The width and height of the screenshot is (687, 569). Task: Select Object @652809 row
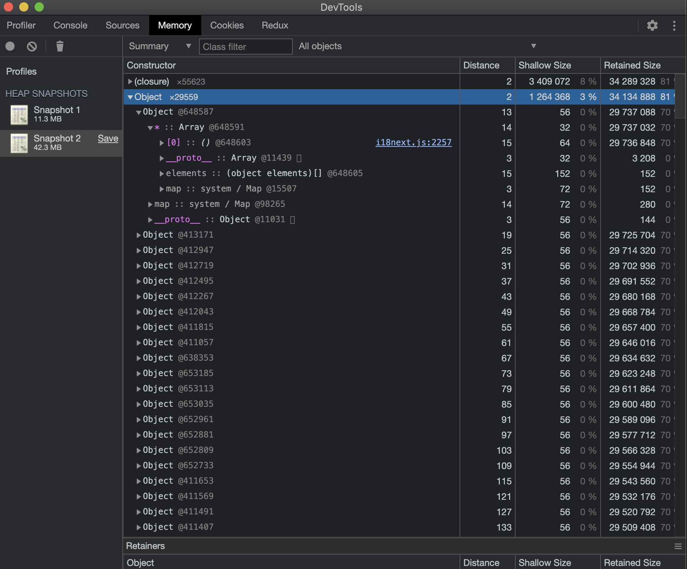pyautogui.click(x=399, y=450)
